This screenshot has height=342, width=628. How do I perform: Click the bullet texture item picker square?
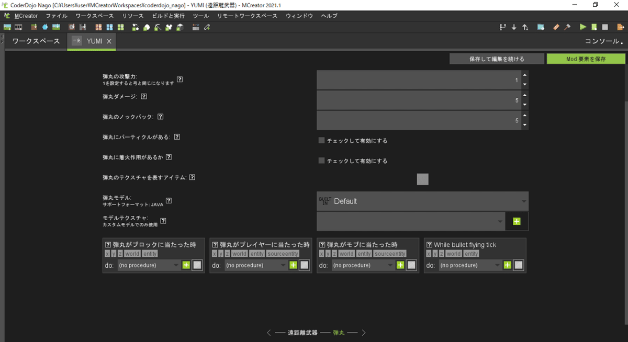pyautogui.click(x=422, y=179)
